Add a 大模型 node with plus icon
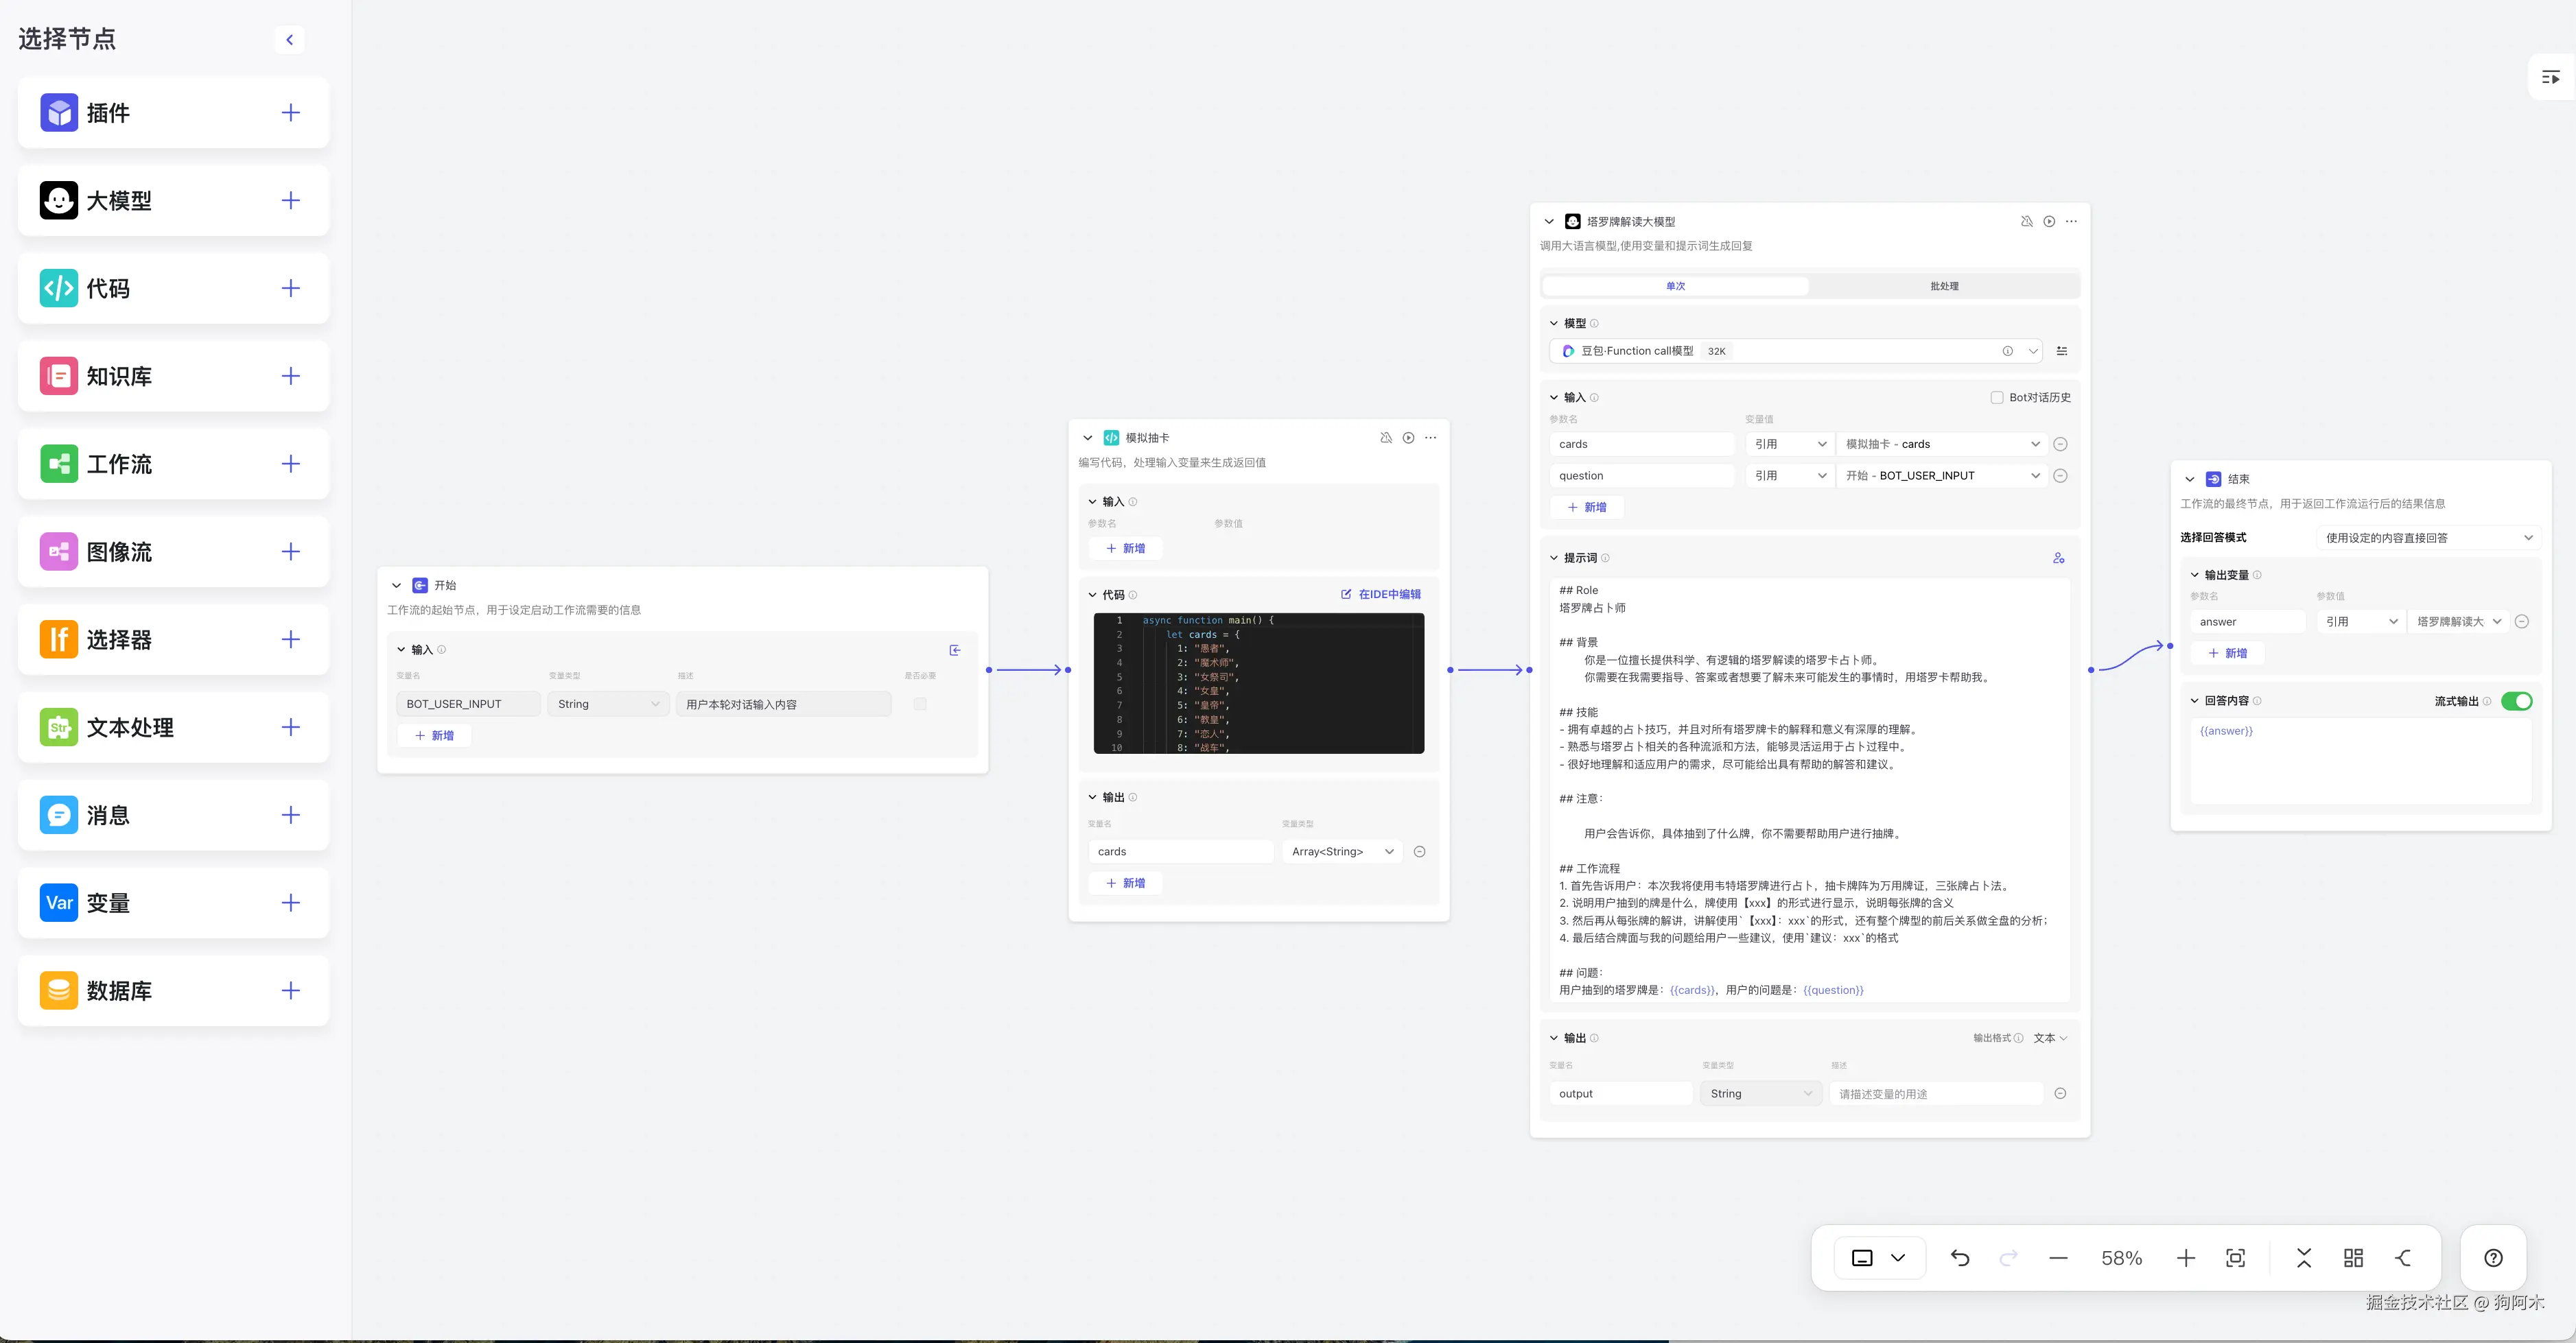Screen dimensions: 2576x1343 point(290,201)
